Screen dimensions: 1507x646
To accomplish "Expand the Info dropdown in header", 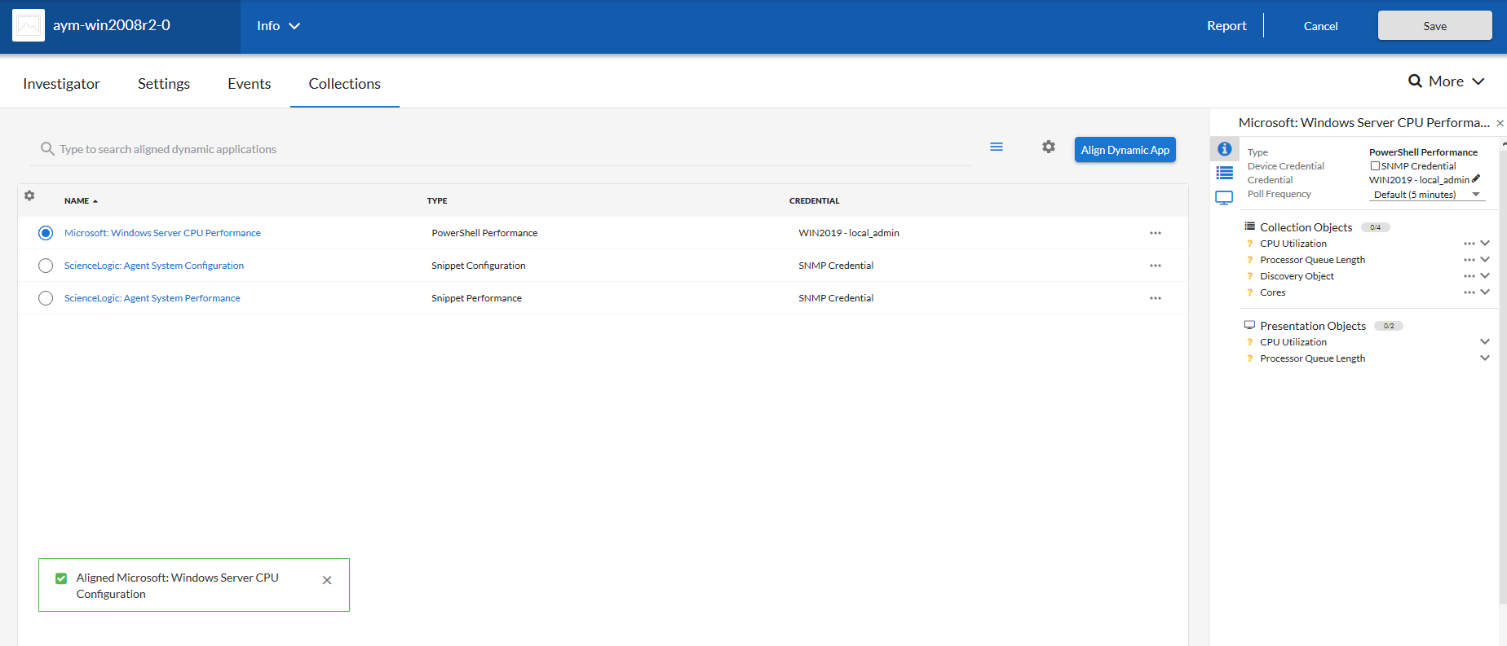I will (278, 26).
